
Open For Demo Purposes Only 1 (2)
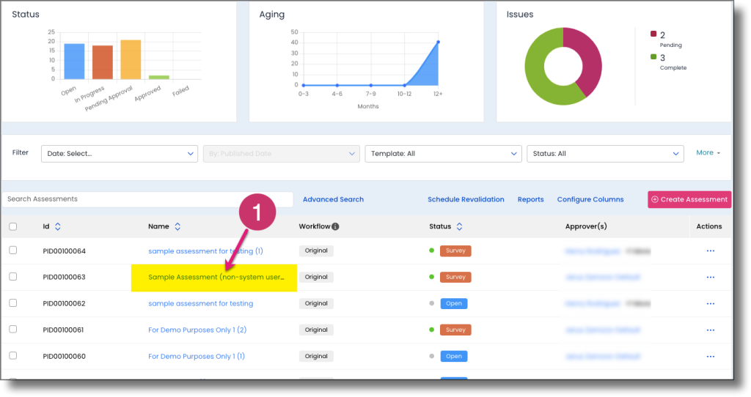197,330
